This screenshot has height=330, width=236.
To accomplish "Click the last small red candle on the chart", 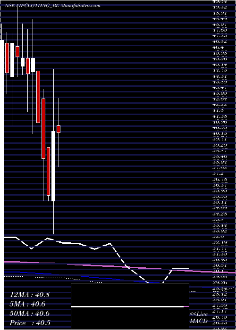I will click(x=59, y=129).
